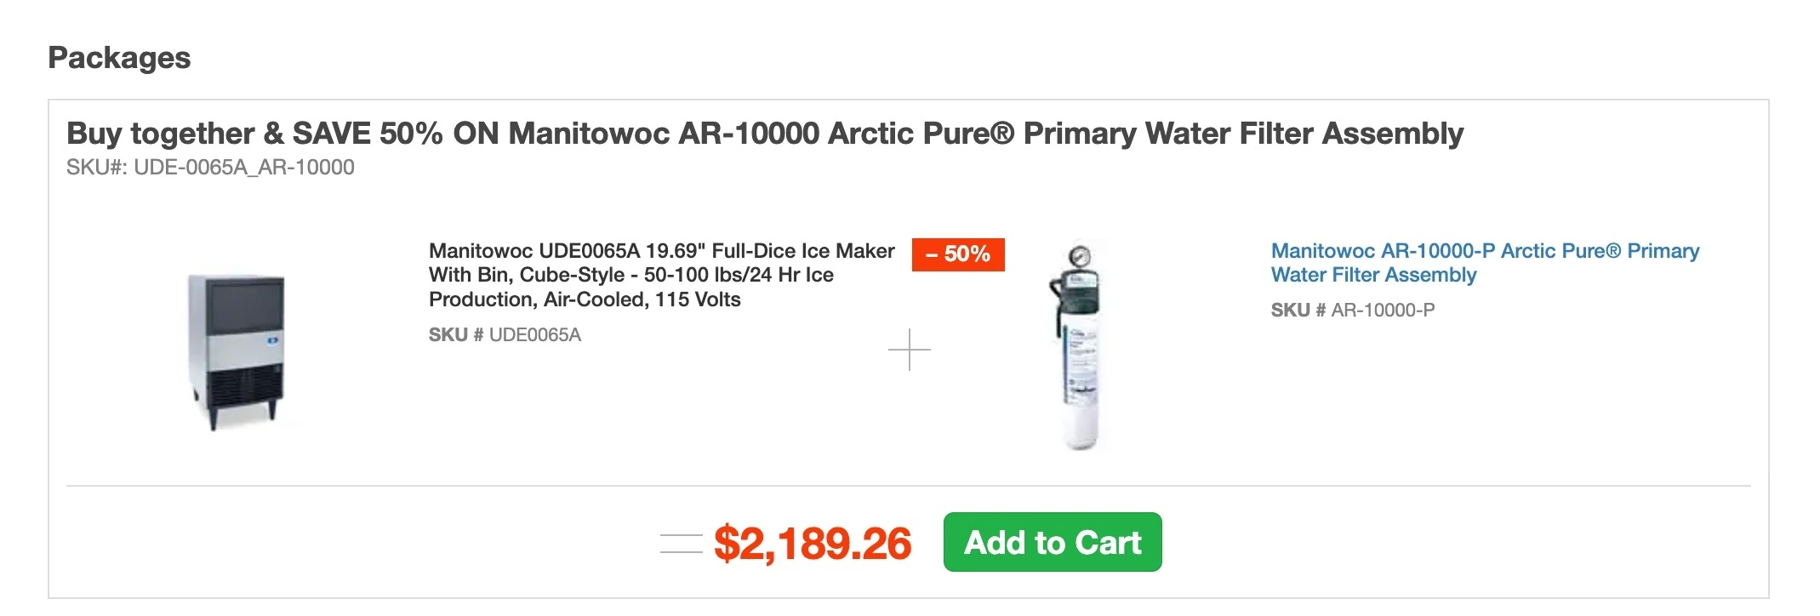Click the white bottom of the filter cartridge
The height and width of the screenshot is (616, 1820).
pyautogui.click(x=1081, y=431)
